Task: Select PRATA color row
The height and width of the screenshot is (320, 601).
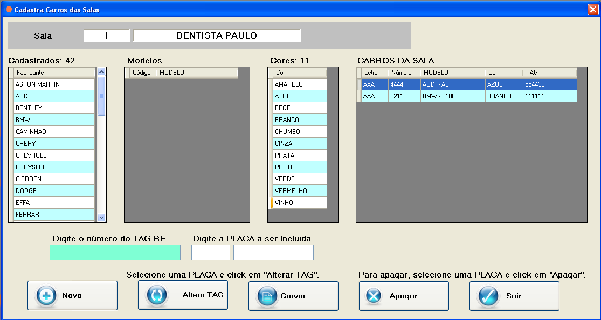Action: click(300, 155)
